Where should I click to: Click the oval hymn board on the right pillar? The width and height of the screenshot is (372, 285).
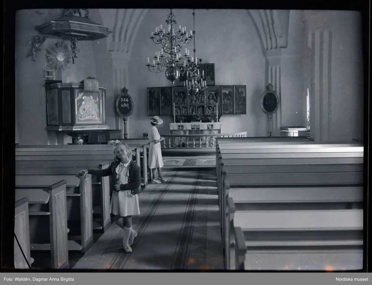[x=269, y=103]
